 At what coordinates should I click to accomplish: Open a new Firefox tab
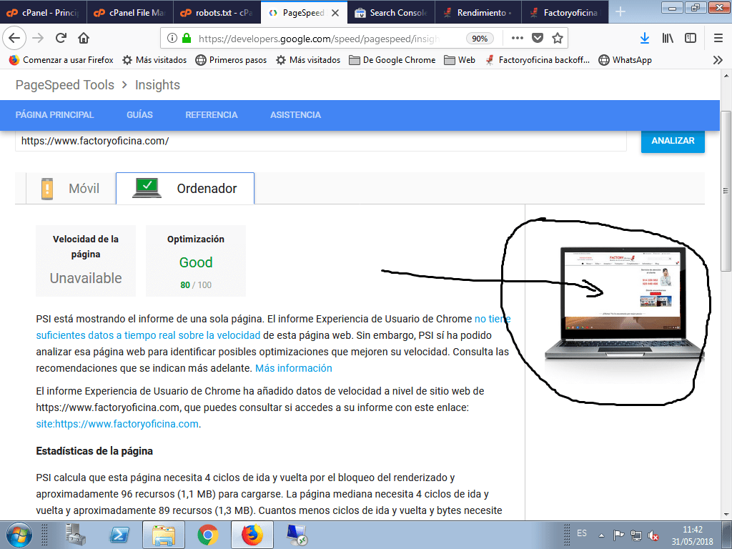tap(620, 12)
